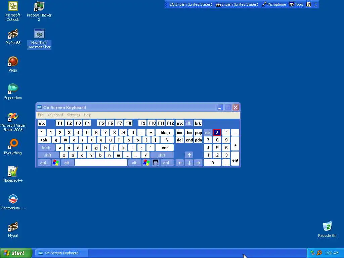This screenshot has height=258, width=344.
Task: Select Supermium browser icon
Action: click(13, 92)
